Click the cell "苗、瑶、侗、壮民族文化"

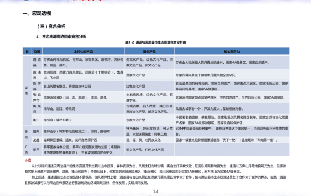pos(149,140)
